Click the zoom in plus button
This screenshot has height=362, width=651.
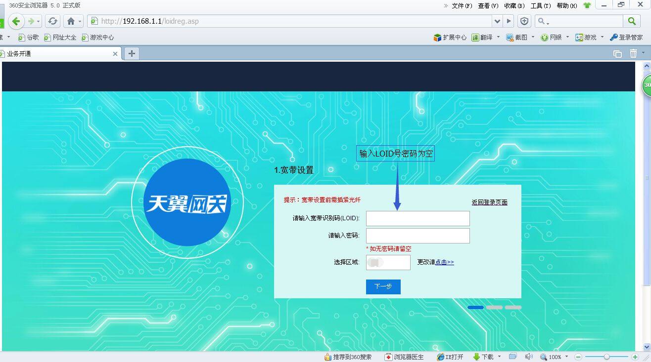point(635,357)
